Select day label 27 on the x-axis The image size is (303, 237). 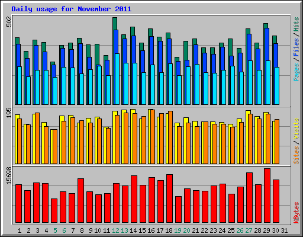click(249, 230)
